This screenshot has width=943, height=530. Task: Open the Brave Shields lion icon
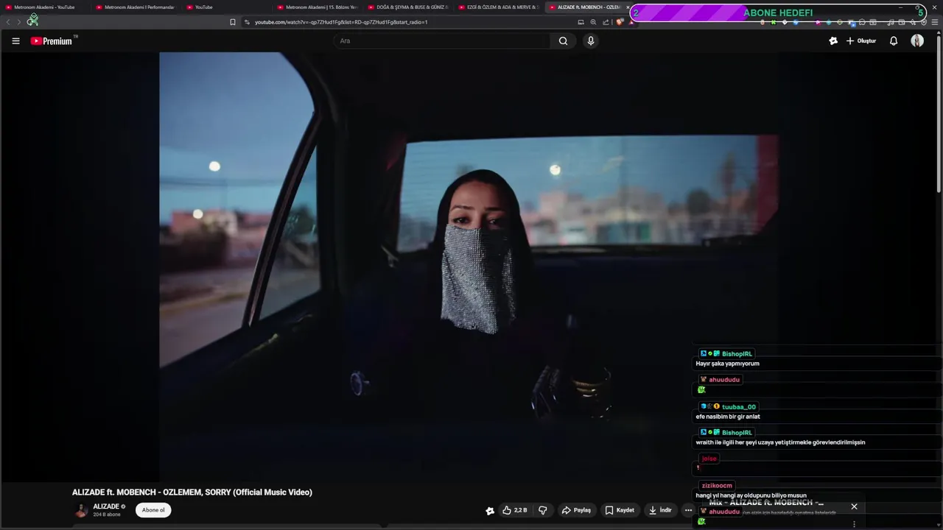620,22
